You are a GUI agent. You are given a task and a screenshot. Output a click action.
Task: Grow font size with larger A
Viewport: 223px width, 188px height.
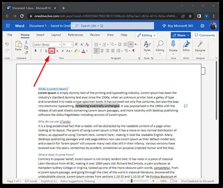(x=76, y=45)
